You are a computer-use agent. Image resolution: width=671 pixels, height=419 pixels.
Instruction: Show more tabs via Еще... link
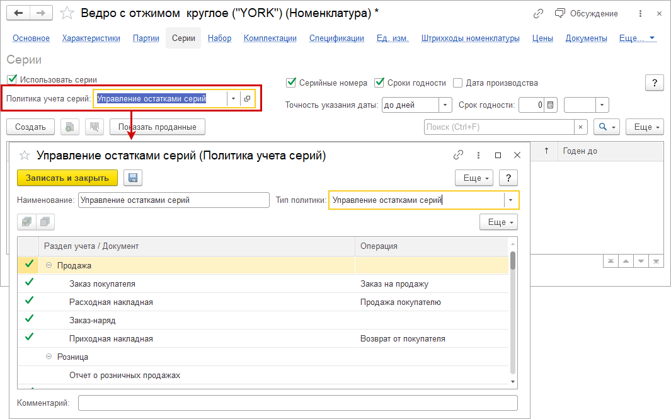pos(637,38)
